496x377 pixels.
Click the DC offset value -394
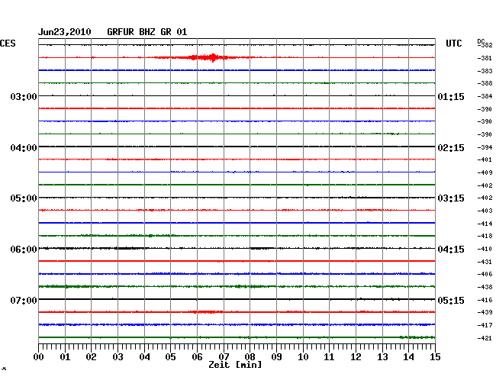(x=485, y=147)
